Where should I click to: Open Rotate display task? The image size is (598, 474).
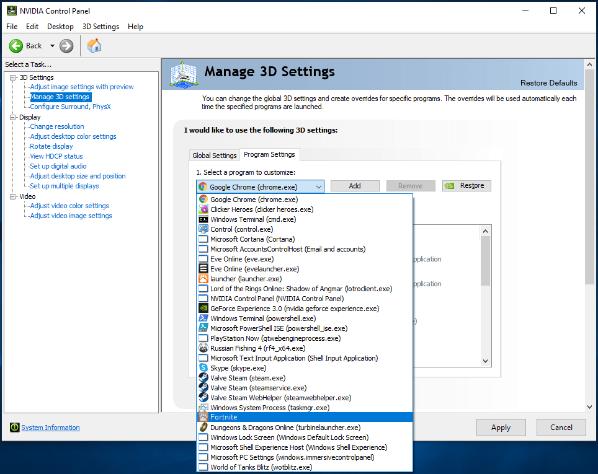[51, 146]
